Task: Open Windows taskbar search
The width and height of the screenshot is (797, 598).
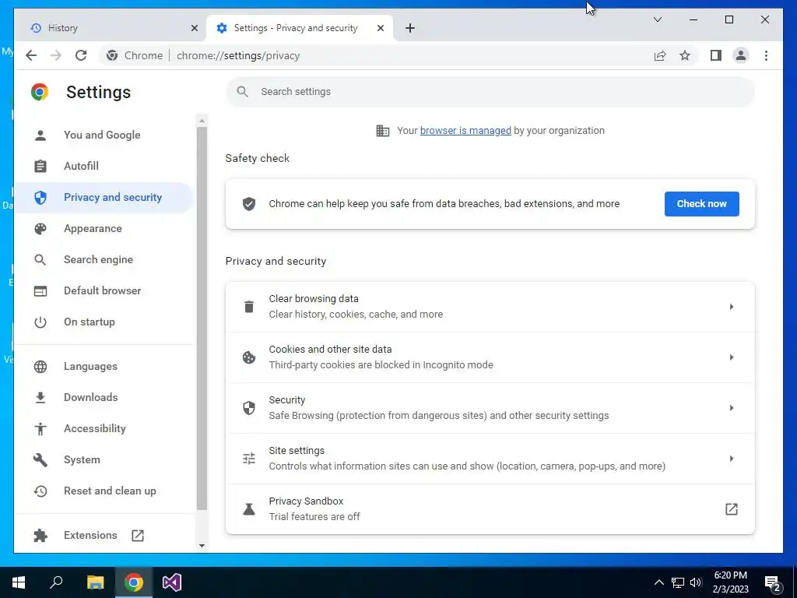Action: tap(56, 582)
